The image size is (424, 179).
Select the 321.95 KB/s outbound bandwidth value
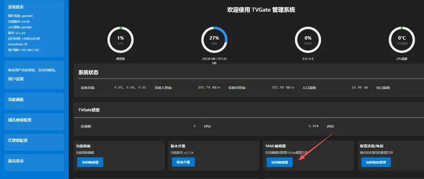click(283, 88)
